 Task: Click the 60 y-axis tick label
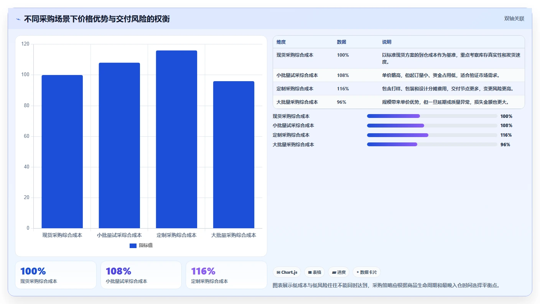click(27, 136)
